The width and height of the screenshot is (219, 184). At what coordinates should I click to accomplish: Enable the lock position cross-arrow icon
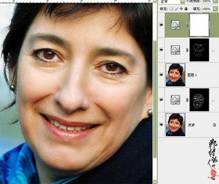[x=182, y=9]
